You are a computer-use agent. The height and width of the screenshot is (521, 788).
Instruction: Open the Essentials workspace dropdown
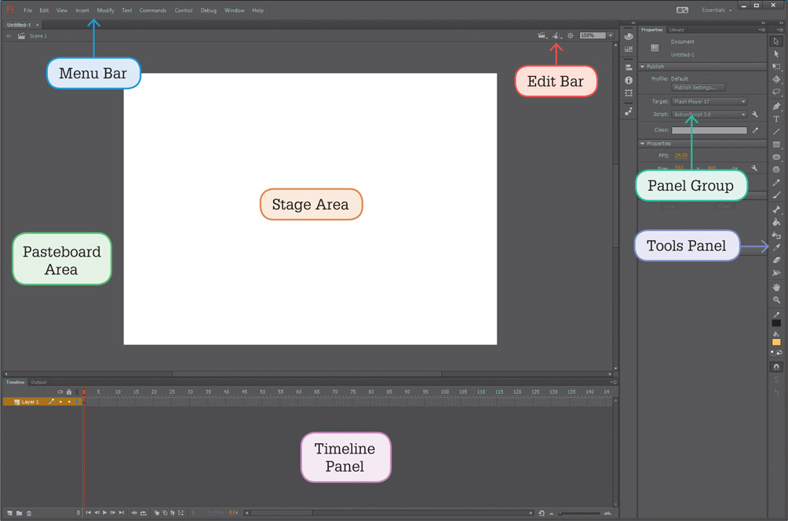717,10
